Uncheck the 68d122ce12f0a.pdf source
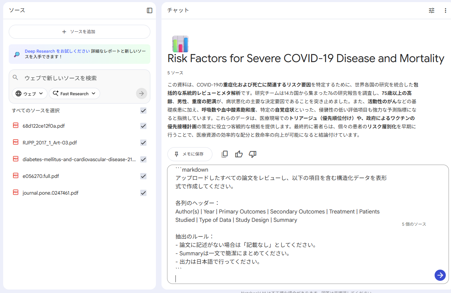 [143, 126]
